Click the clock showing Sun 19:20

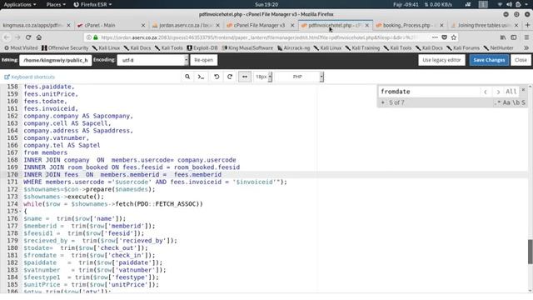click(x=266, y=4)
